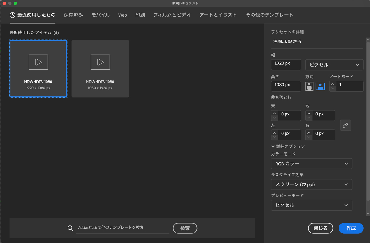Open the プレビューモード dropdown
Viewport: 370px width, 243px height.
[311, 205]
